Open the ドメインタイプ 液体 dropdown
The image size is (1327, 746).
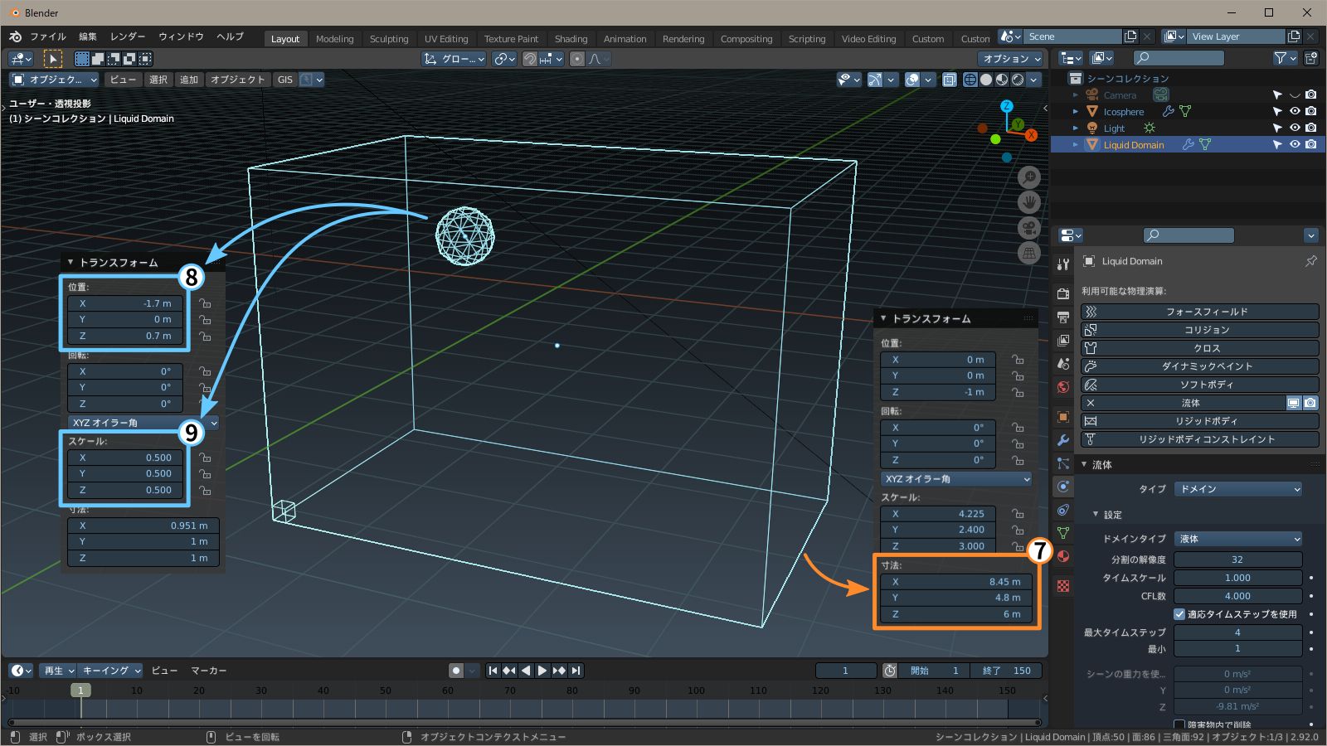pos(1238,539)
